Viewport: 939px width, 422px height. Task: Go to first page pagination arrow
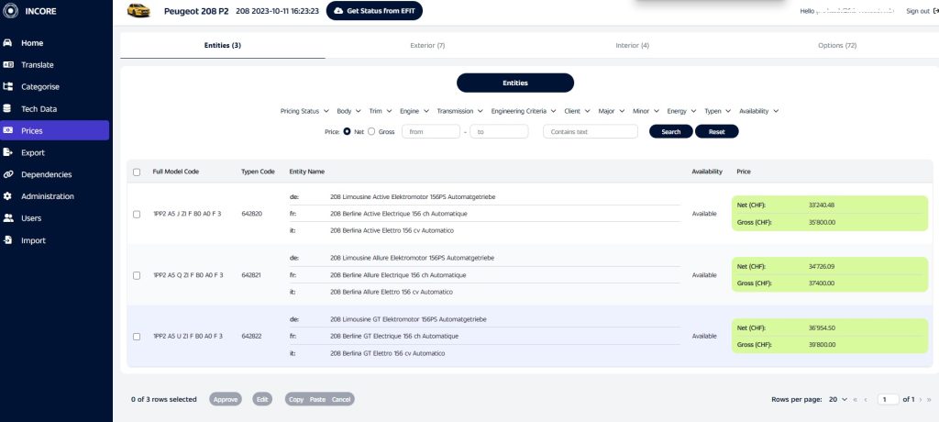[856, 399]
